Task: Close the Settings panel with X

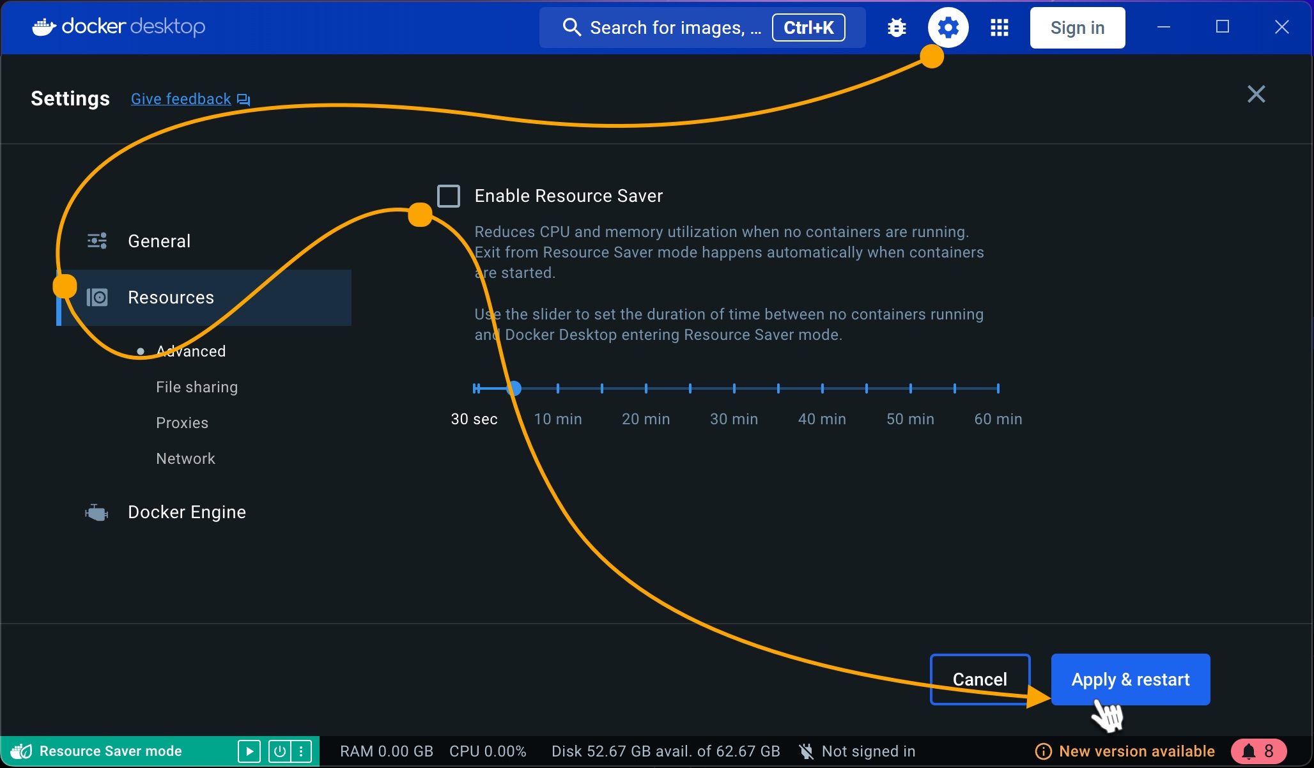Action: tap(1256, 95)
